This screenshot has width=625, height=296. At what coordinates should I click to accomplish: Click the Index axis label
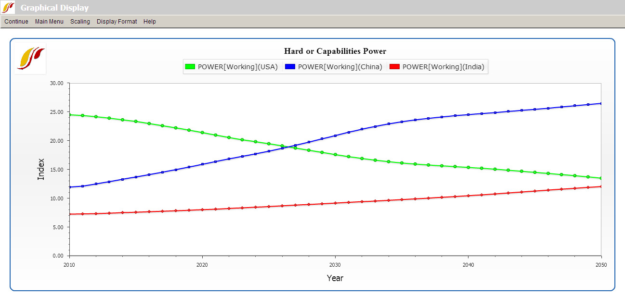41,169
